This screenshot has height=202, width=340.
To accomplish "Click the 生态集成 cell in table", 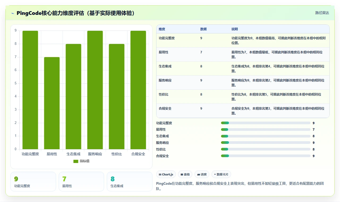I will [x=177, y=68].
